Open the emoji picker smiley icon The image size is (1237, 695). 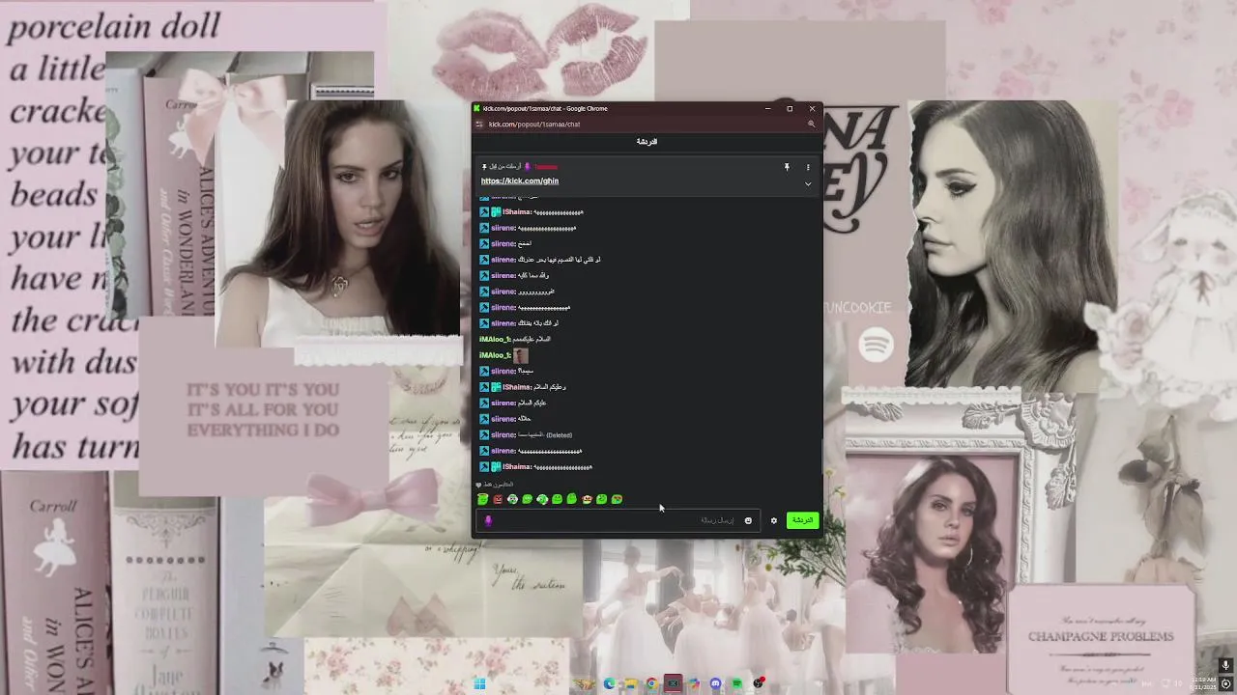click(x=748, y=520)
